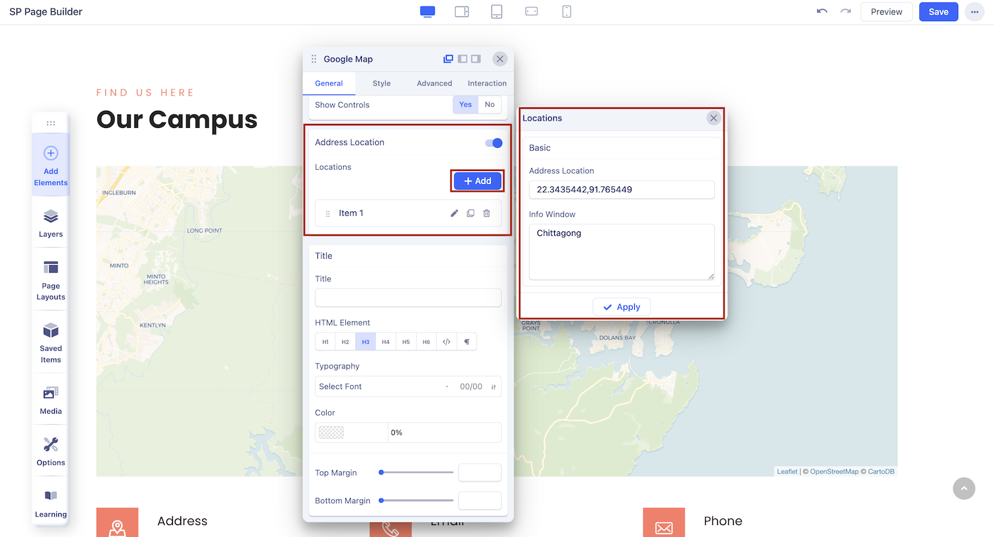Select H2 as HTML element
Screen dimensions: 994x537
(345, 342)
